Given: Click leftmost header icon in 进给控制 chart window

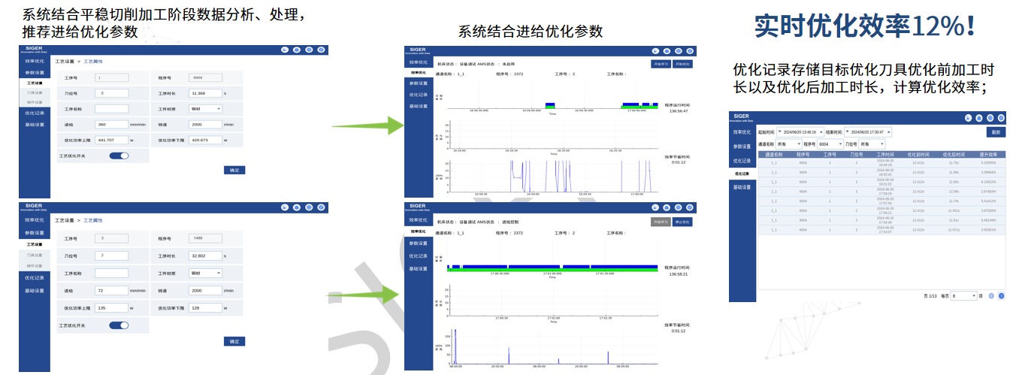Looking at the screenshot, I should (x=655, y=207).
